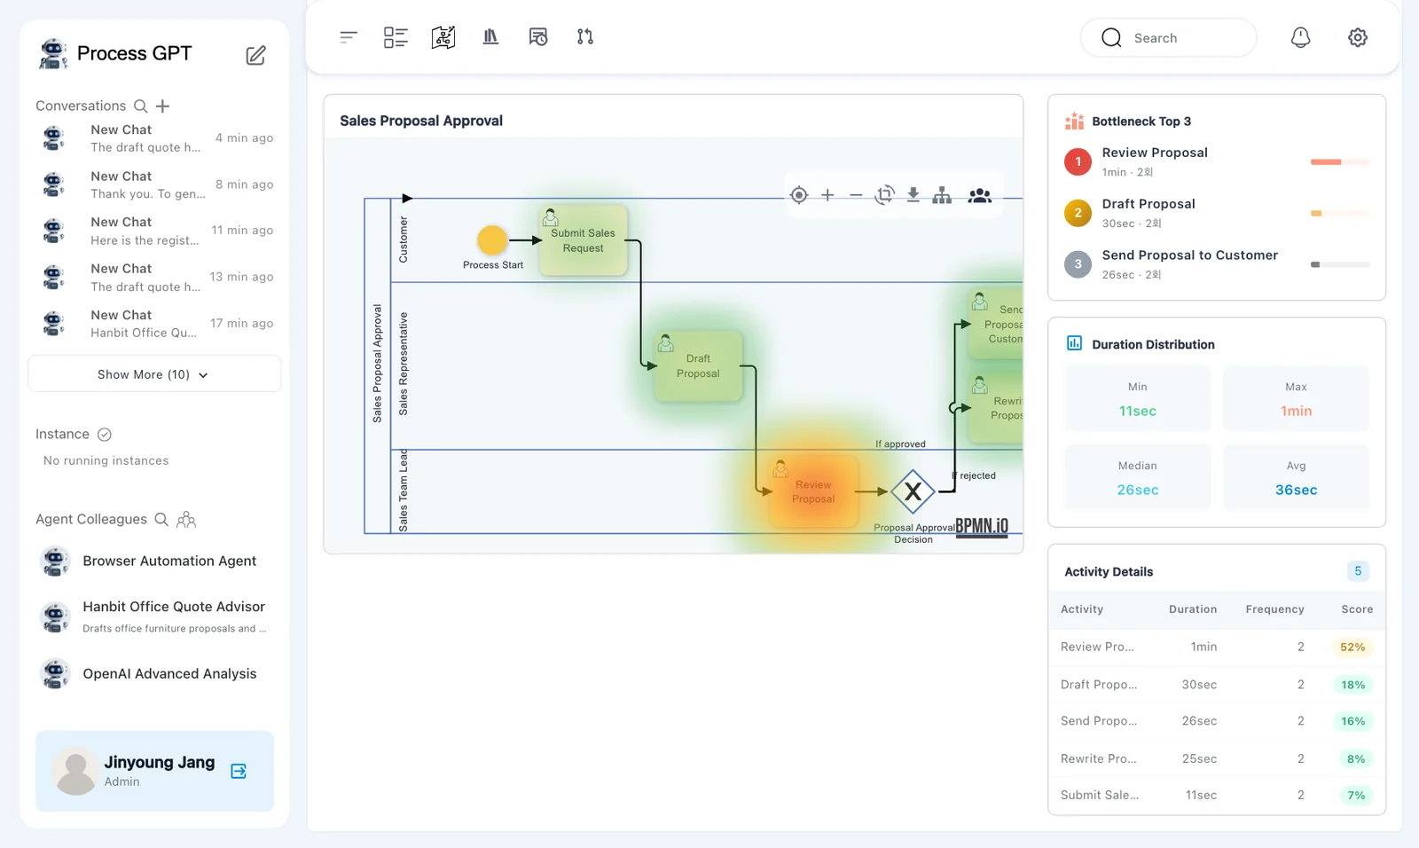Toggle the sidebar menu icon in the top toolbar
This screenshot has width=1419, height=848.
(349, 37)
